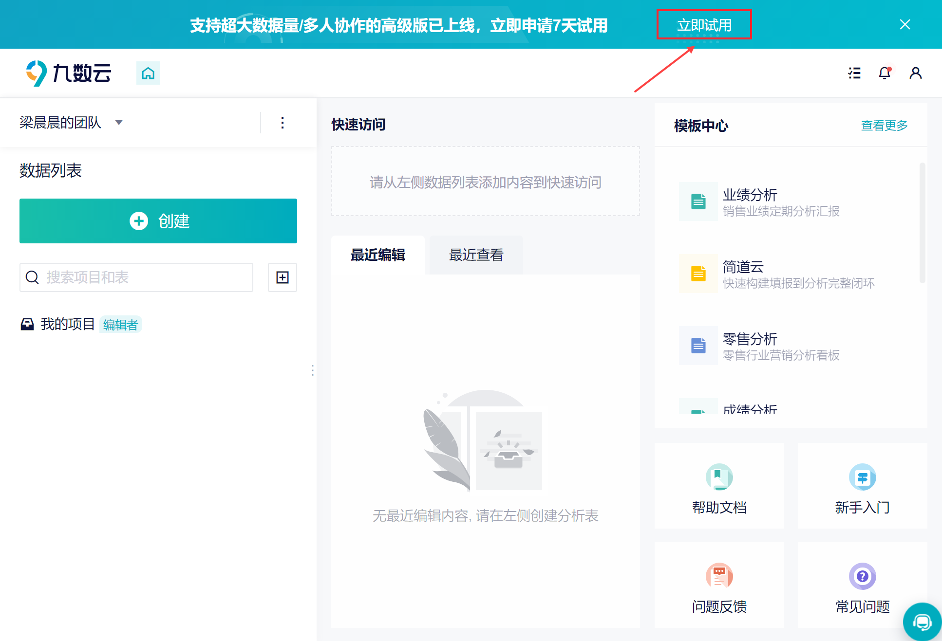
Task: Open the notifications bell
Action: click(884, 73)
